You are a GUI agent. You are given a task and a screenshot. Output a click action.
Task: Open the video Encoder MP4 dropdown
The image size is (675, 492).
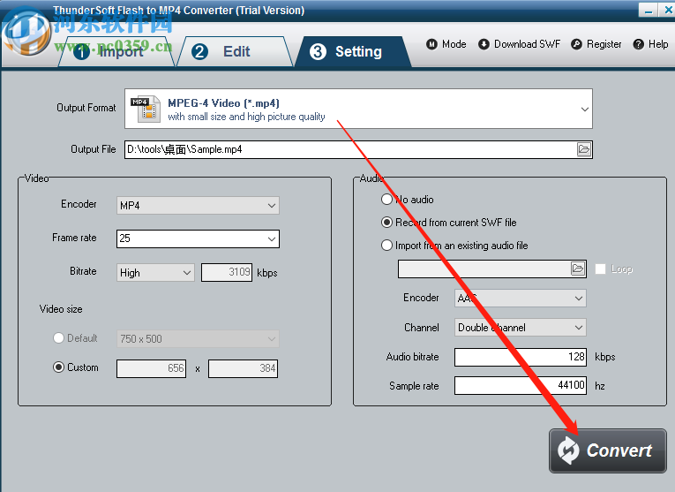(x=198, y=206)
